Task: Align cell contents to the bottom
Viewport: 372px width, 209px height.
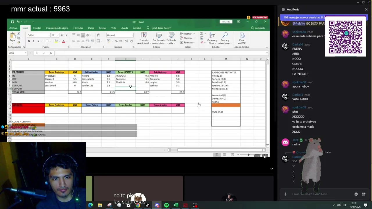Action: (x=83, y=35)
